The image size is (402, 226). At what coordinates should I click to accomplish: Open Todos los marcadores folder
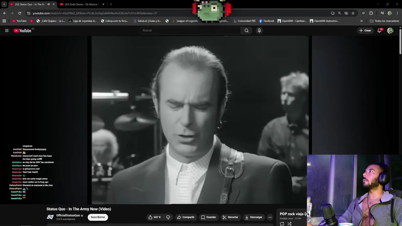click(384, 21)
